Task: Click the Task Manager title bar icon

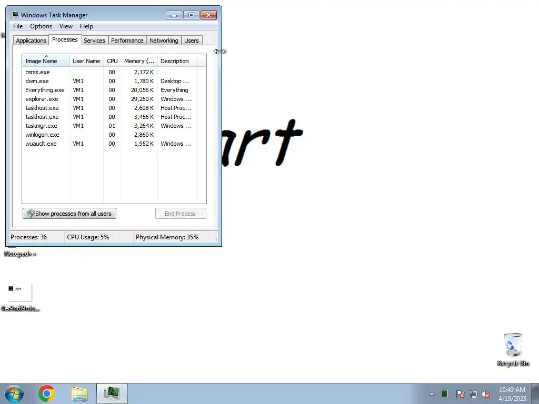Action: (x=14, y=15)
